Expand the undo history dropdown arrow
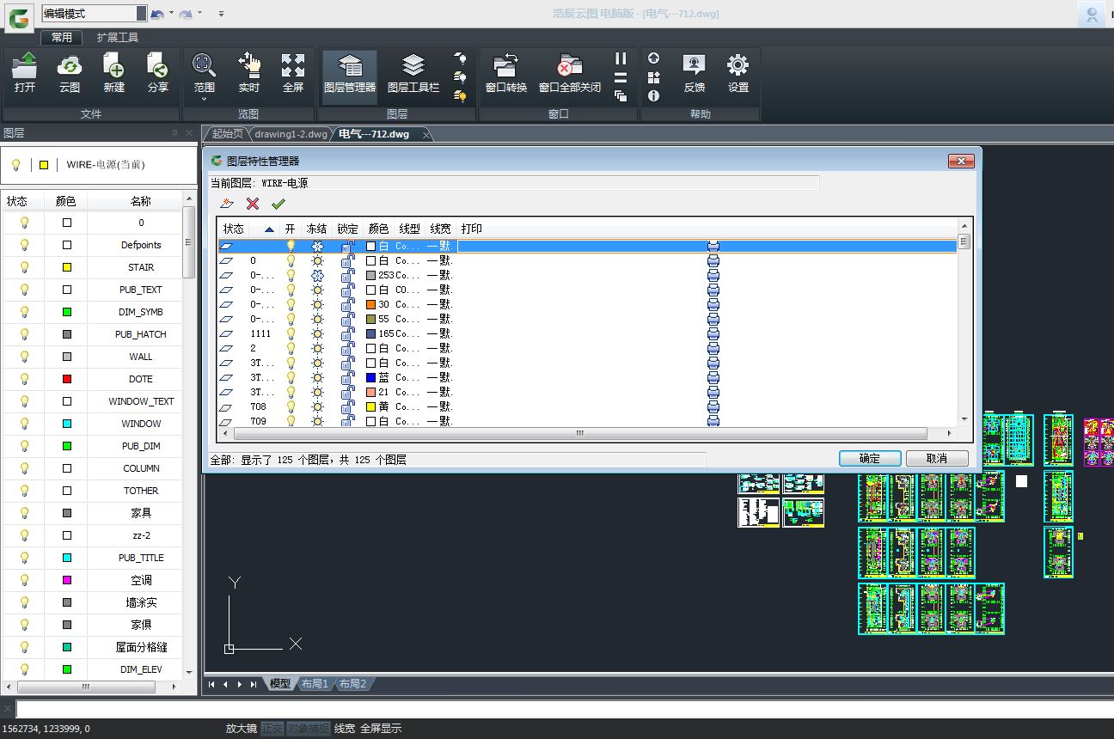This screenshot has height=739, width=1114. point(171,14)
